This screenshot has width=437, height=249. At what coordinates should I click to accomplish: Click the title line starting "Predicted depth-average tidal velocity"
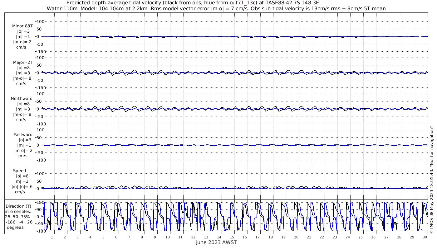pos(193,3)
